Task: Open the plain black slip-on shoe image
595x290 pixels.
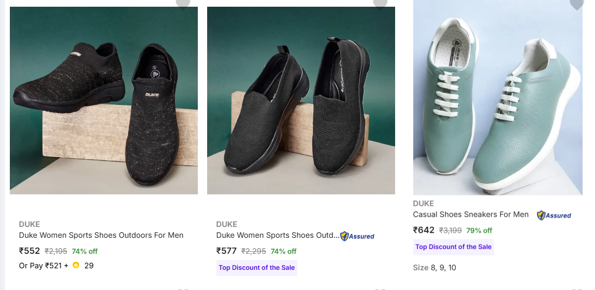Action: click(301, 101)
